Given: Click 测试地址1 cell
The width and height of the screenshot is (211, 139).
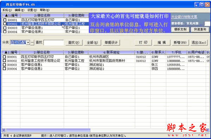Looking at the screenshot, I should 97,65.
